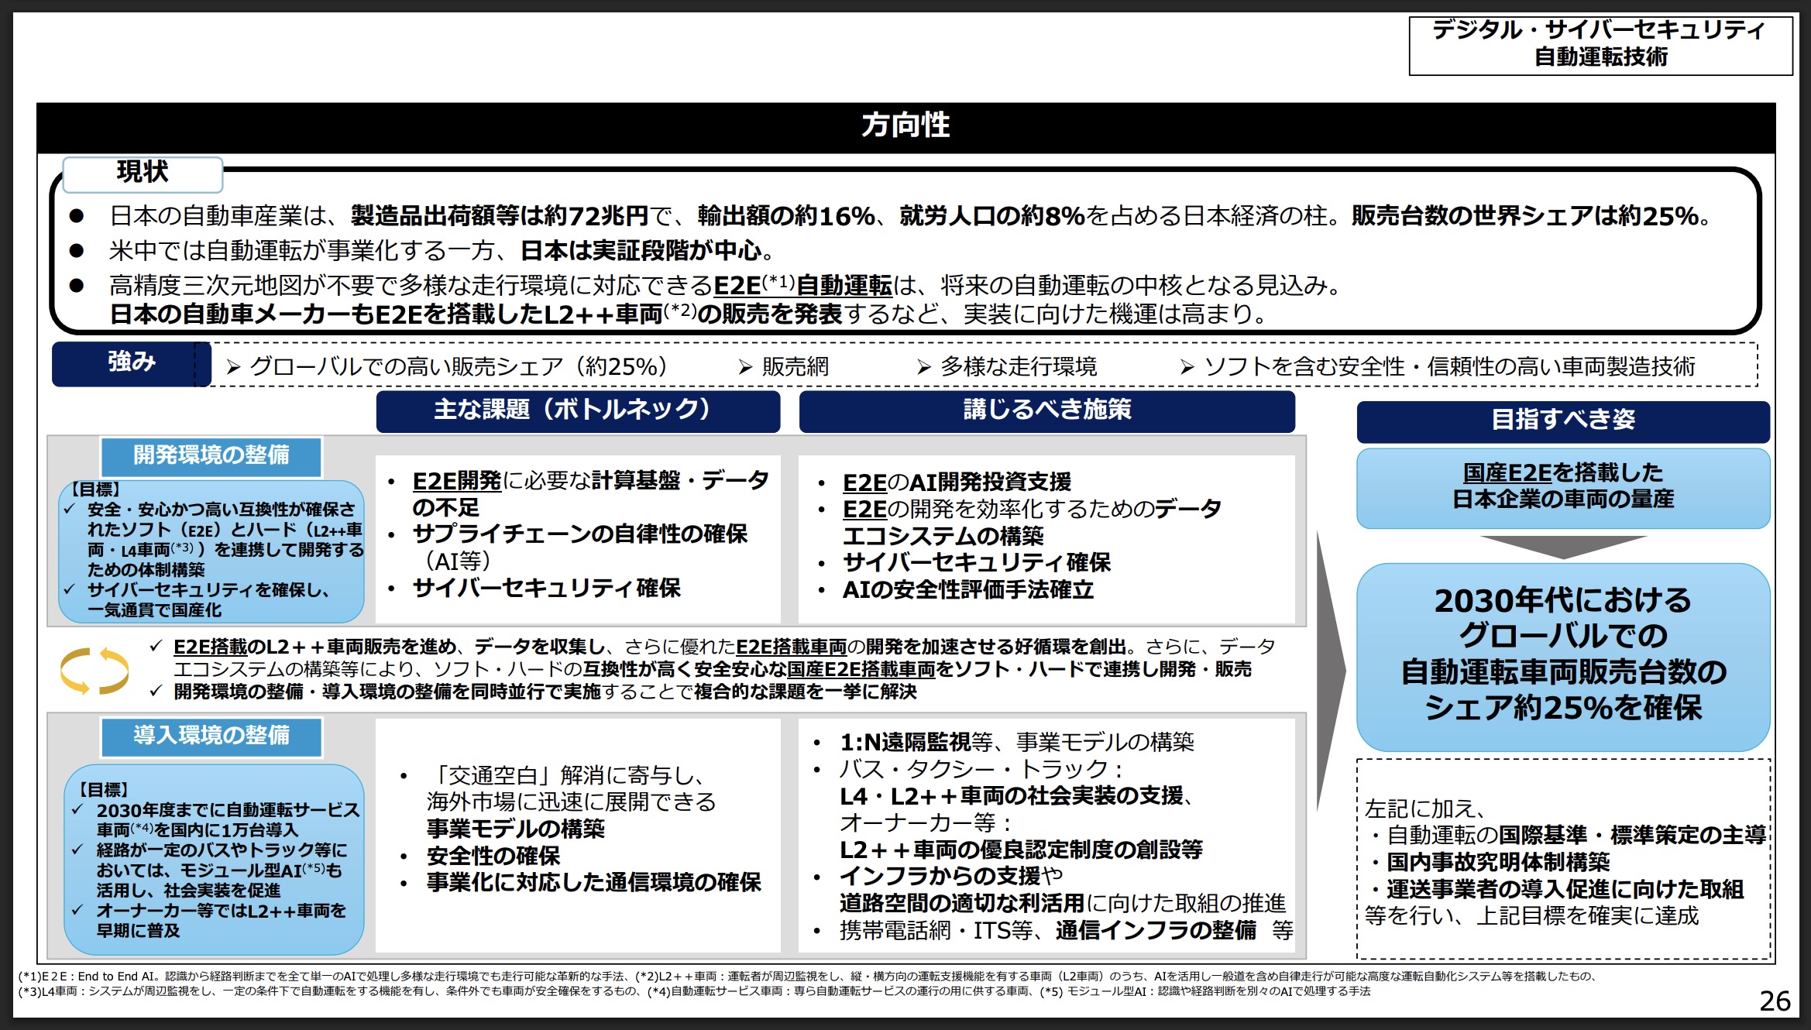Click the 目指すべき姿 header

1562,421
